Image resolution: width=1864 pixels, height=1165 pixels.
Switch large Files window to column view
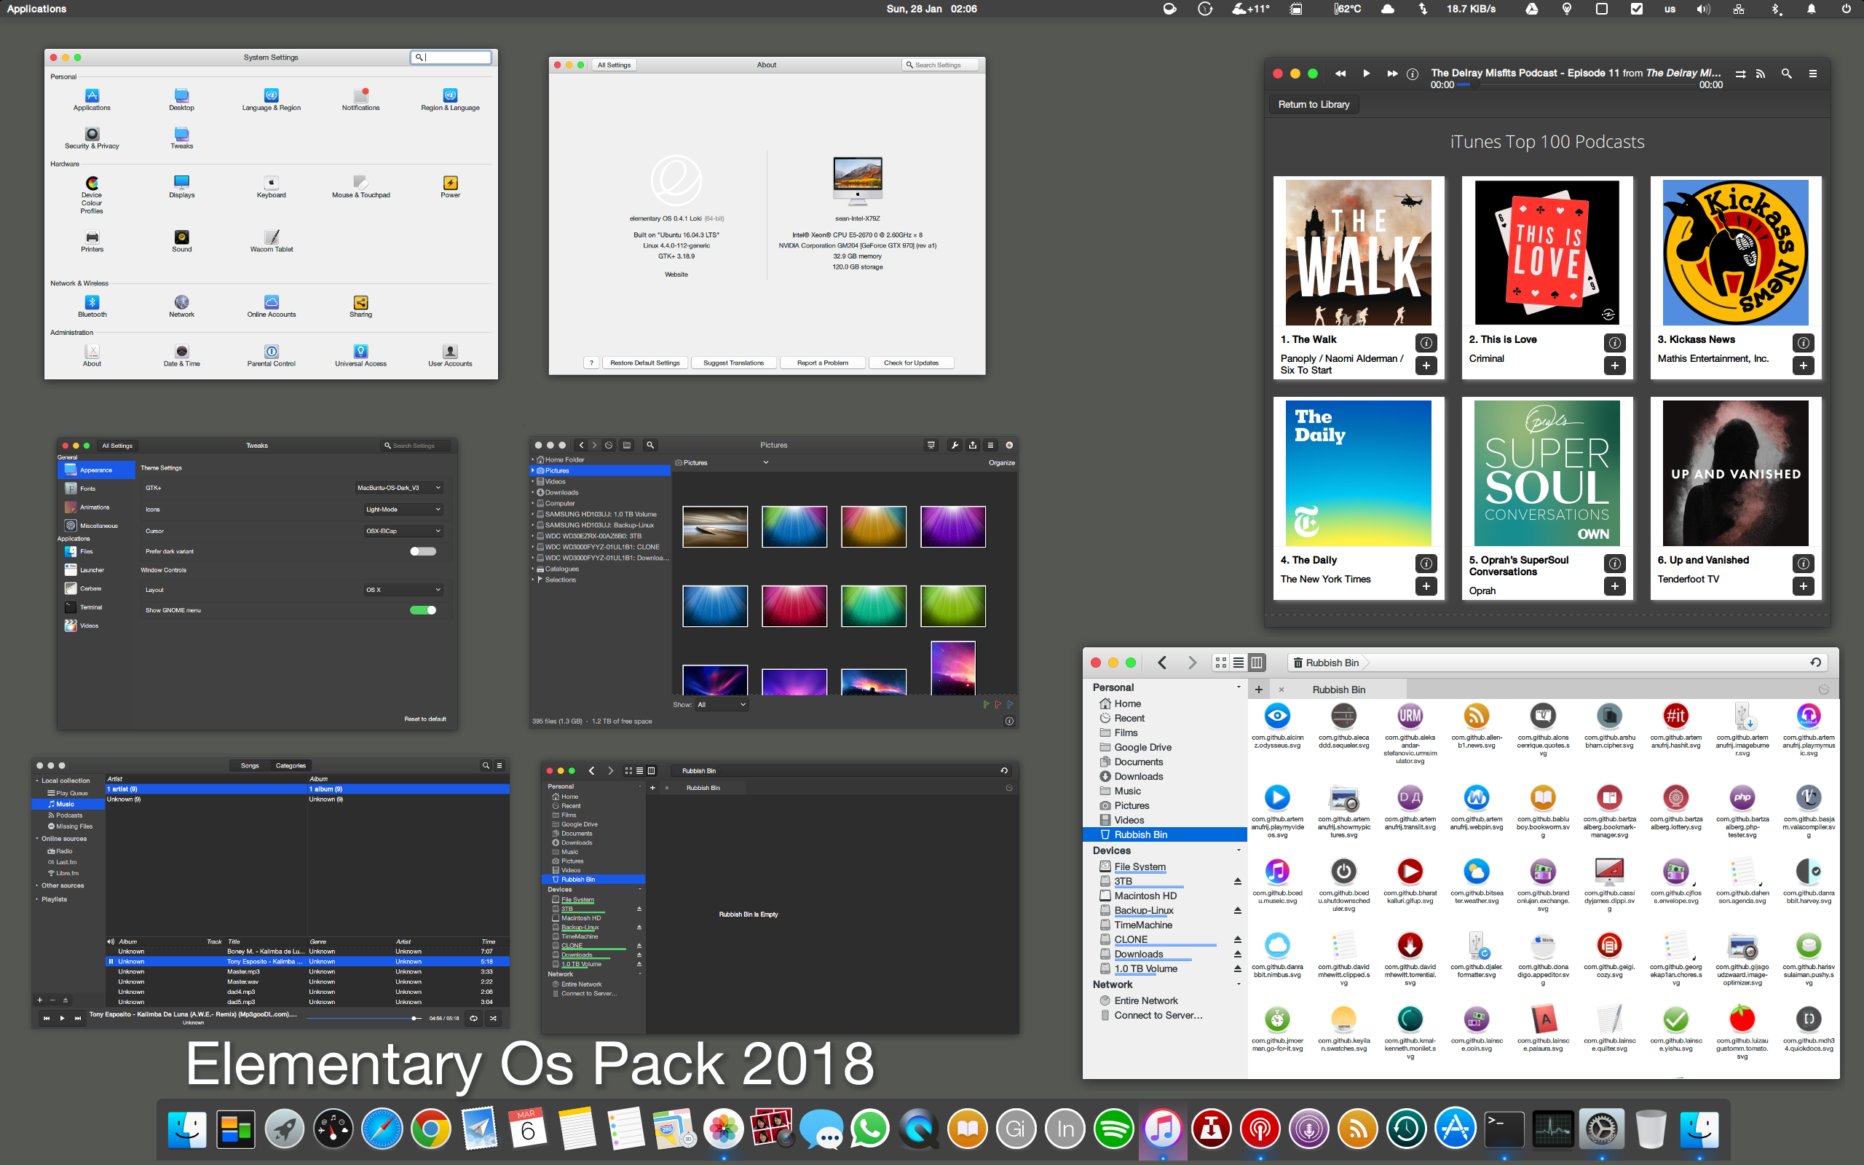pyautogui.click(x=1256, y=663)
